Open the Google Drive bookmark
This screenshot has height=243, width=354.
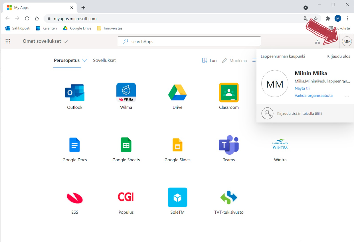tap(77, 28)
